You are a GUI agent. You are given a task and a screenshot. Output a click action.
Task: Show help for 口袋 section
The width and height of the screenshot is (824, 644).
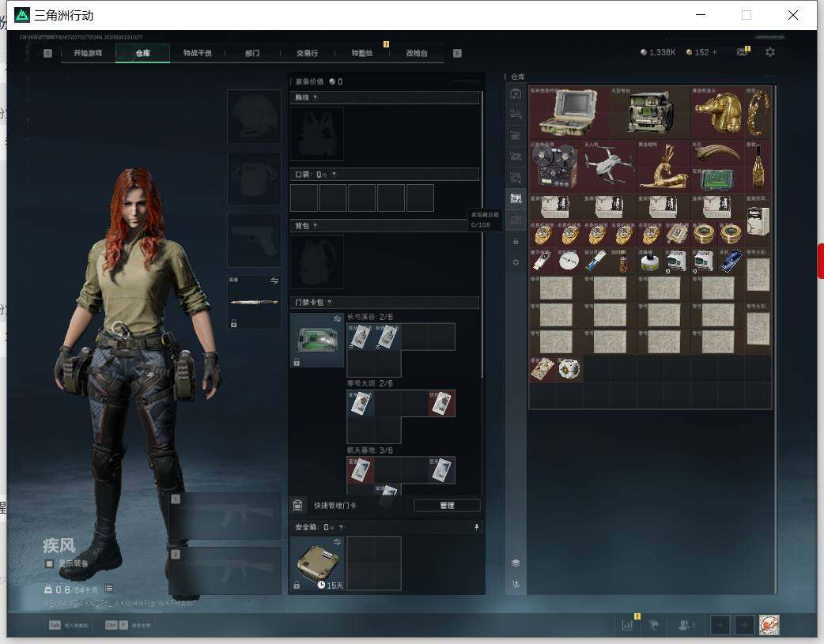[335, 175]
